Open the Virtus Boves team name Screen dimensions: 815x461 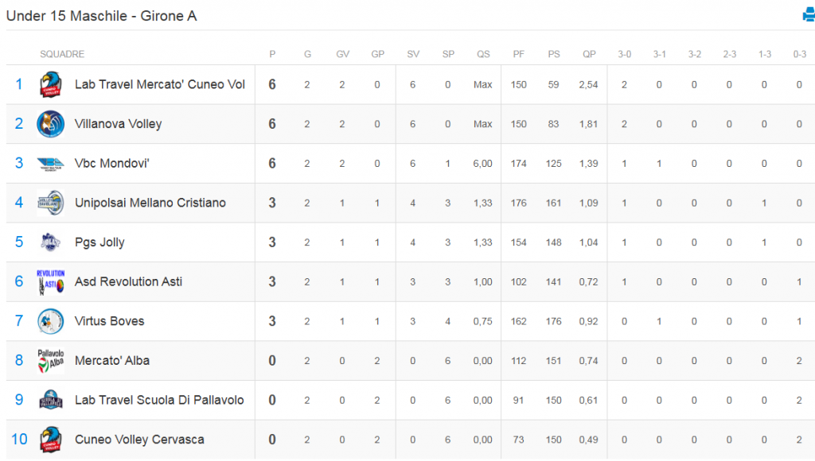click(x=110, y=321)
